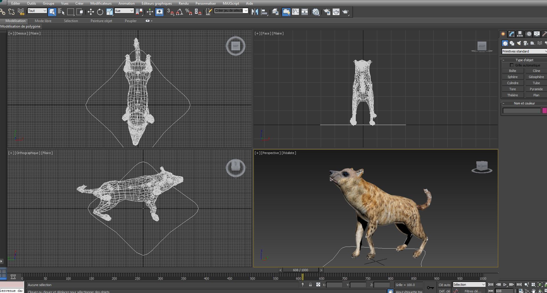This screenshot has width=547, height=293.
Task: Enable the Grille automatique checkbox
Action: pyautogui.click(x=512, y=65)
